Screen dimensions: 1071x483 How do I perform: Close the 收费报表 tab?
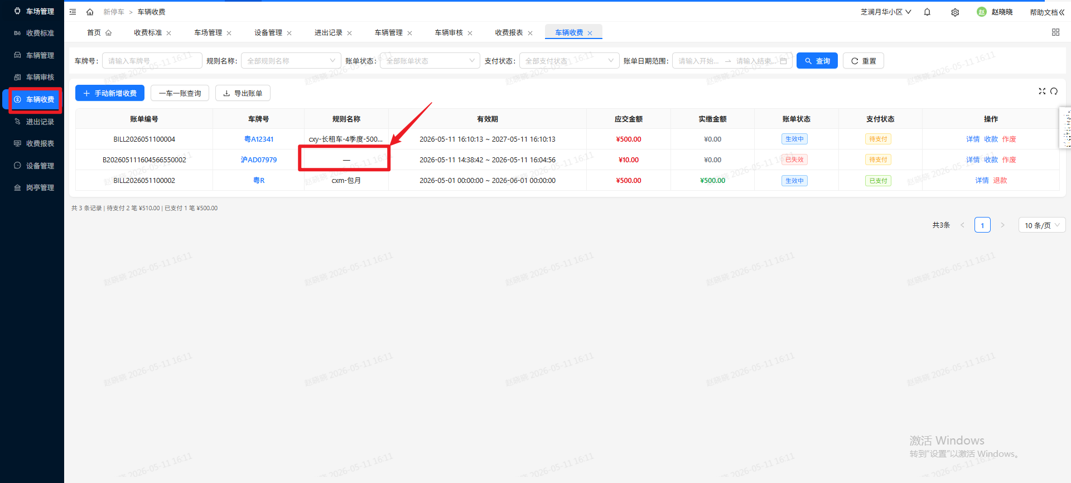(x=530, y=33)
